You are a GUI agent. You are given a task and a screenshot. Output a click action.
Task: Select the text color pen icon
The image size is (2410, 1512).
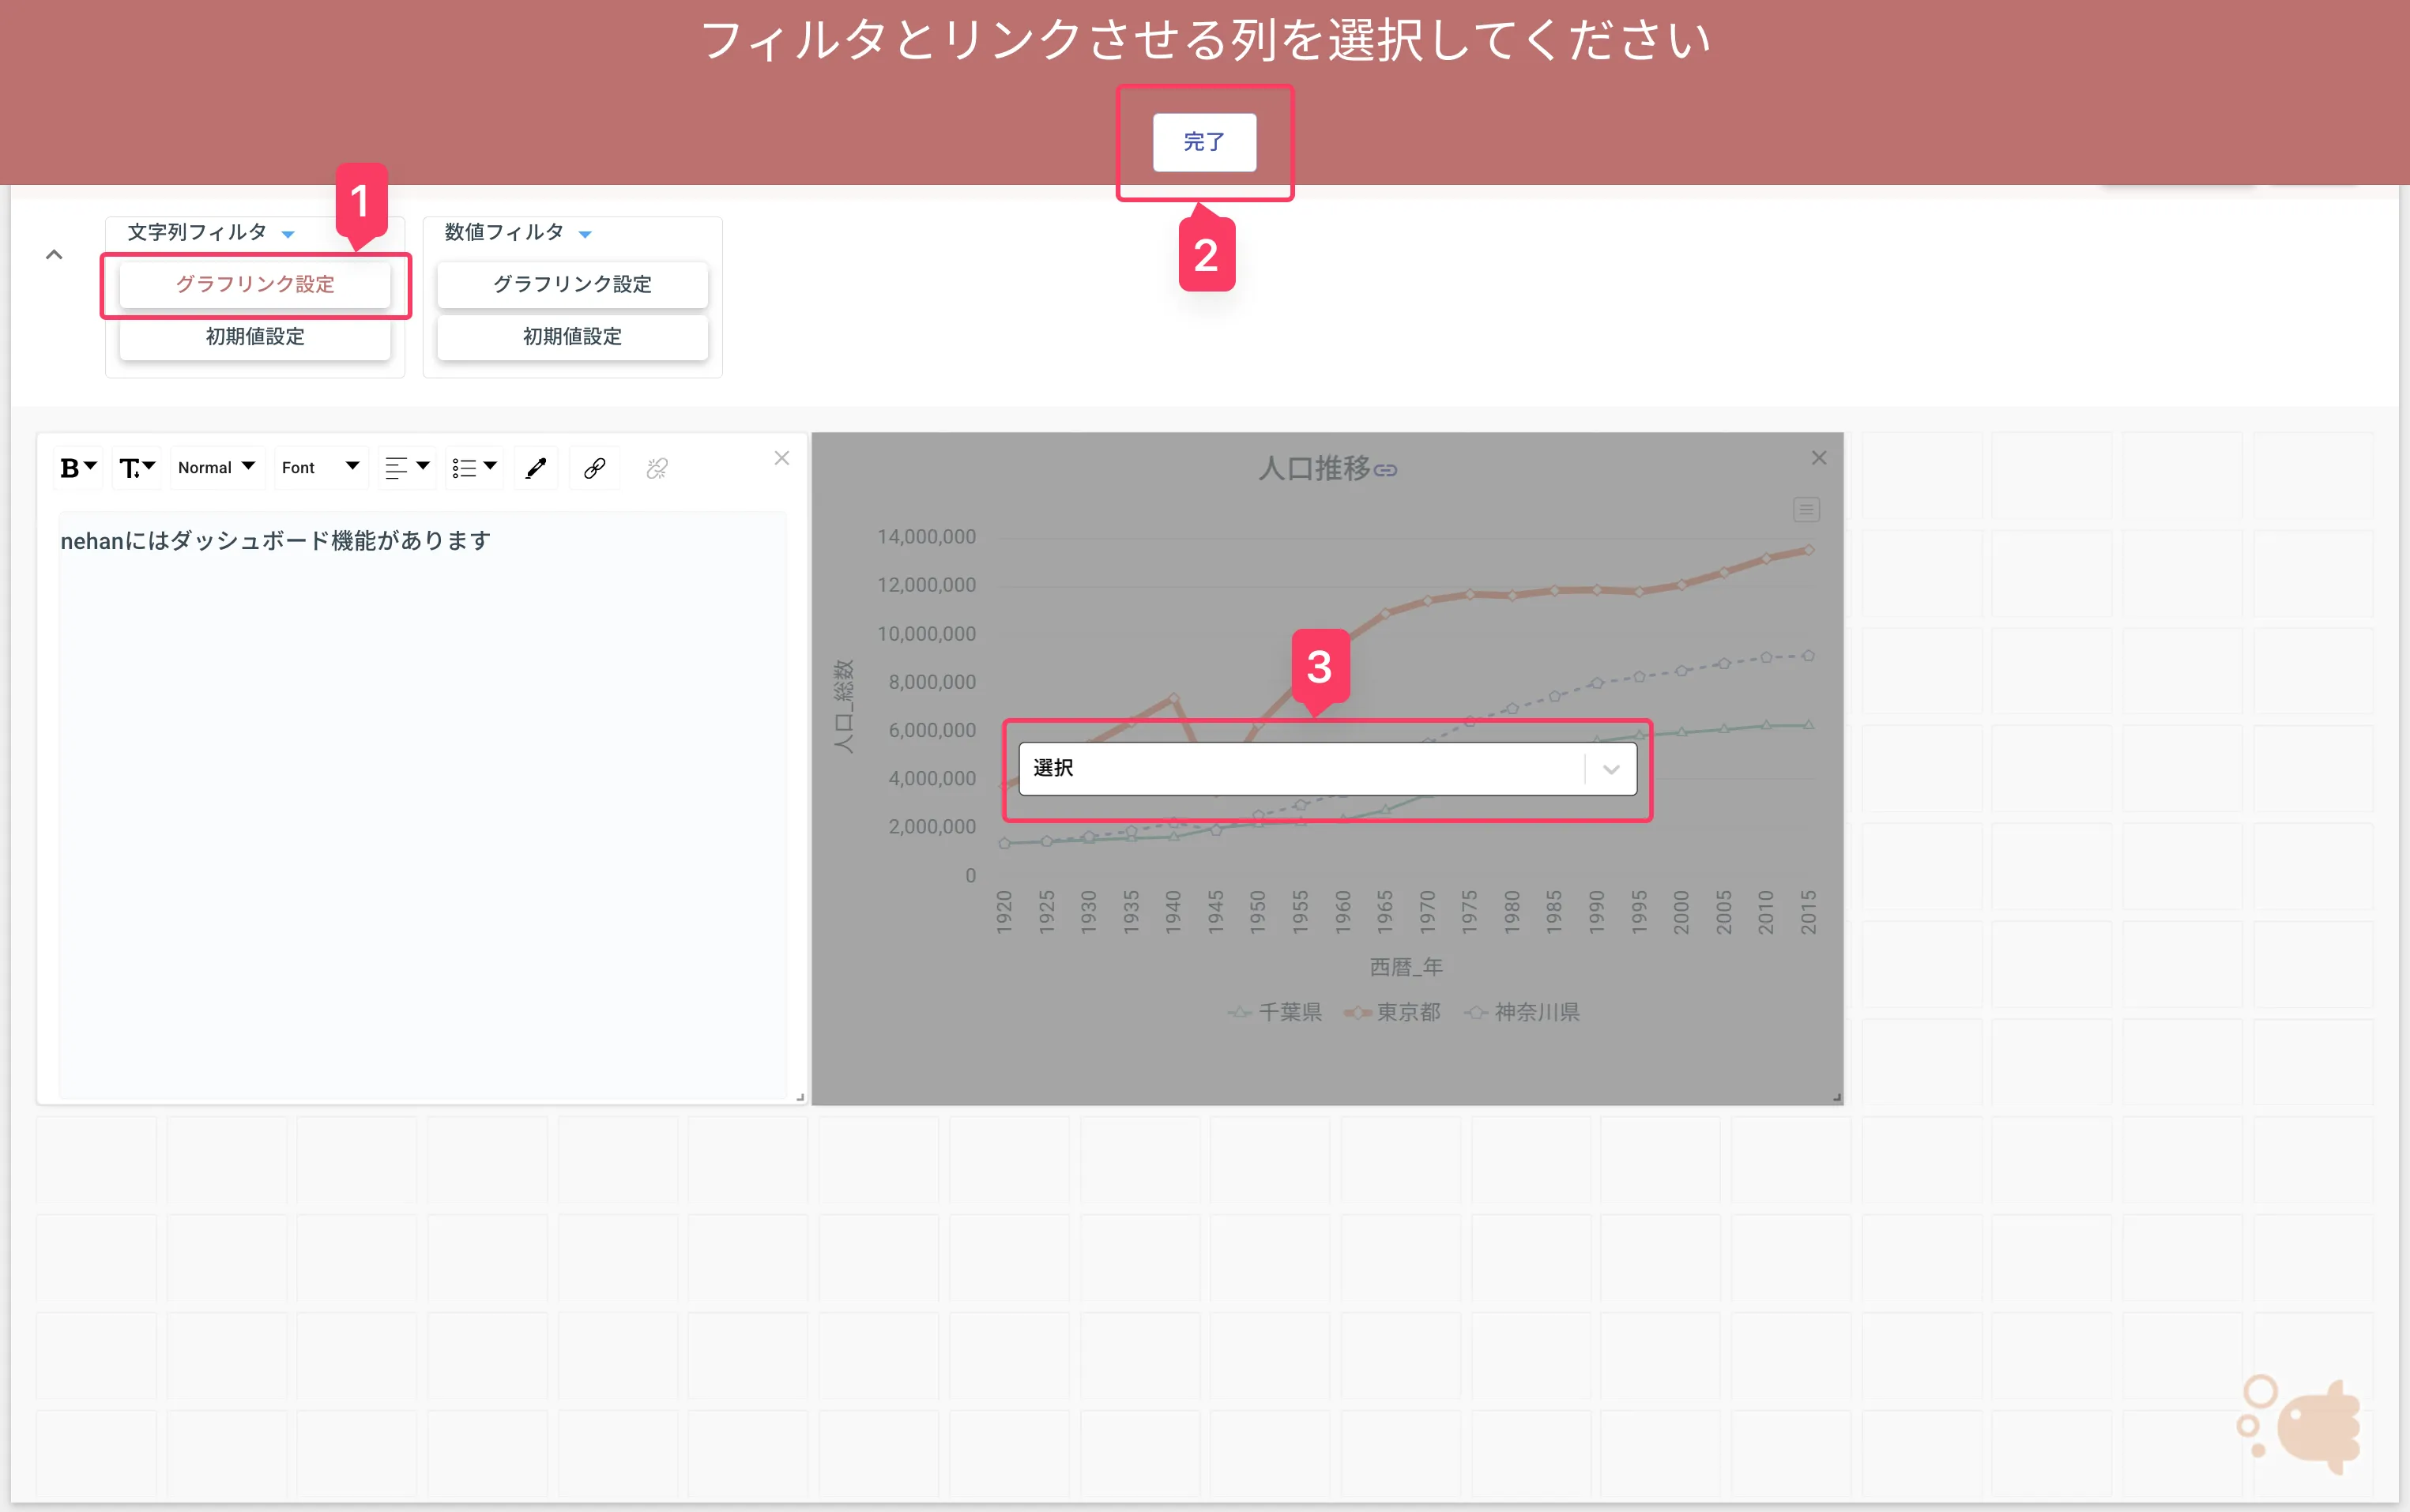click(x=536, y=468)
